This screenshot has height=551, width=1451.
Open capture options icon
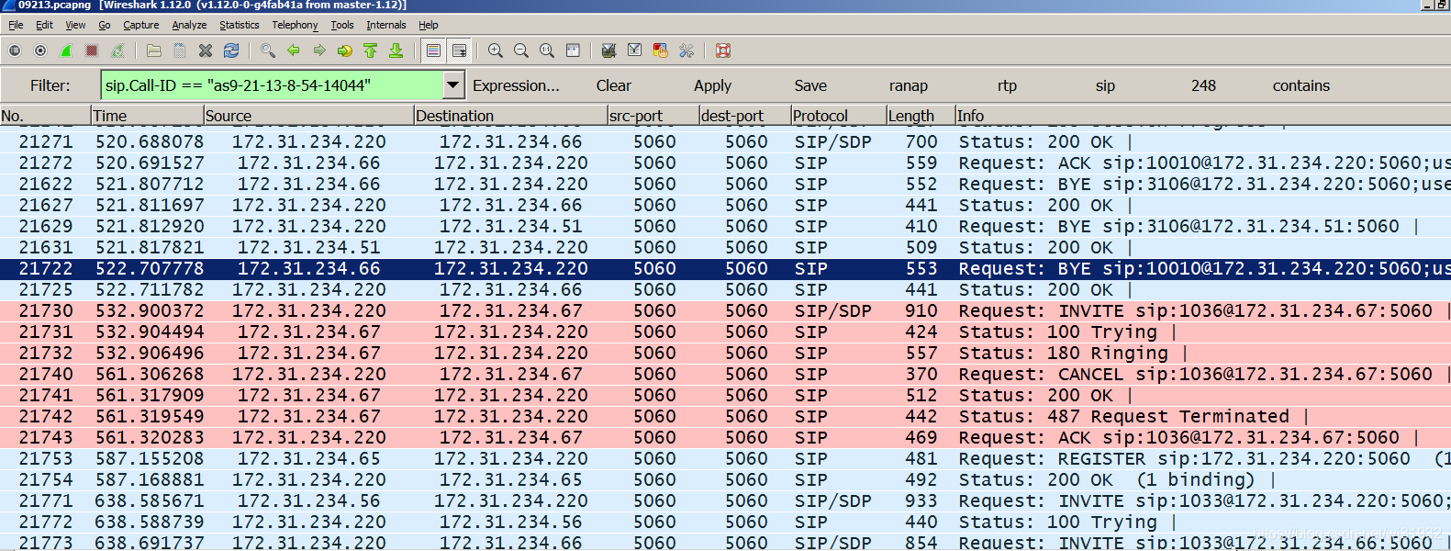pos(40,51)
